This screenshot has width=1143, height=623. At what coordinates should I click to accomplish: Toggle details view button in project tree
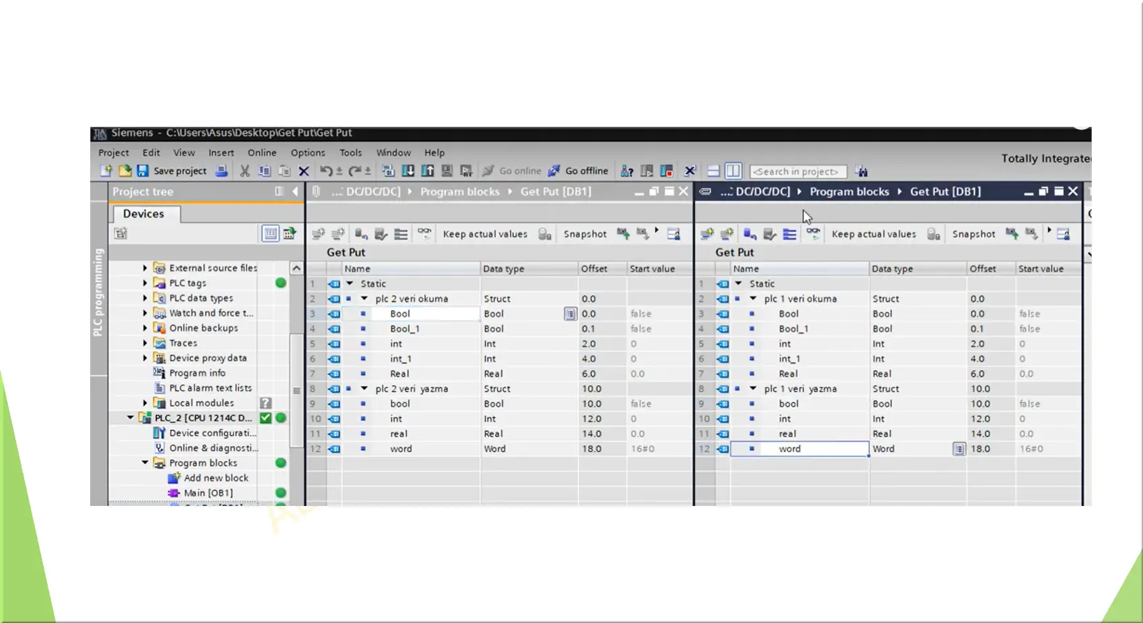270,233
